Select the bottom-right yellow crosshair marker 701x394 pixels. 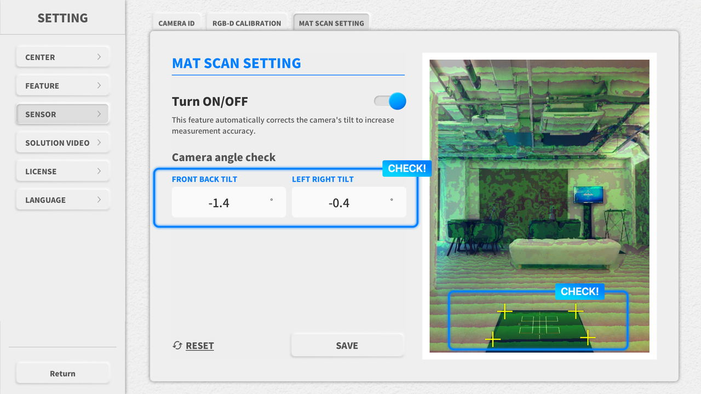coord(588,337)
